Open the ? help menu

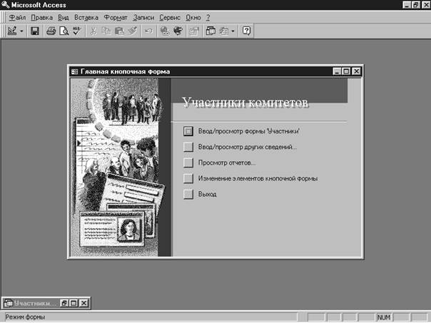[208, 18]
